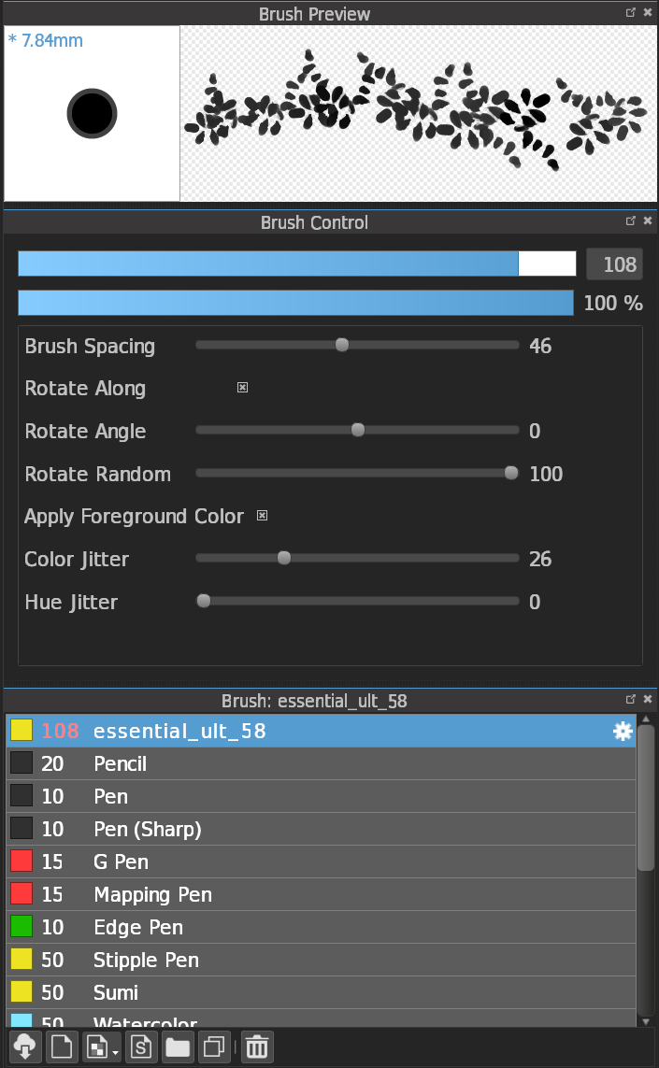This screenshot has width=659, height=1068.
Task: Open the bitmap brush dropdown arrow
Action: [x=115, y=1052]
